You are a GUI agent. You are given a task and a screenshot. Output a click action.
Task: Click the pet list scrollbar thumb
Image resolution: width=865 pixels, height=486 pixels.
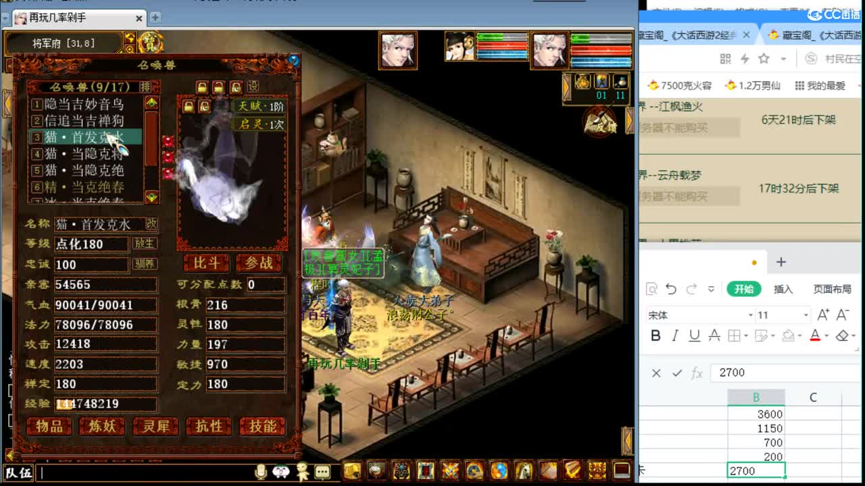pyautogui.click(x=151, y=138)
